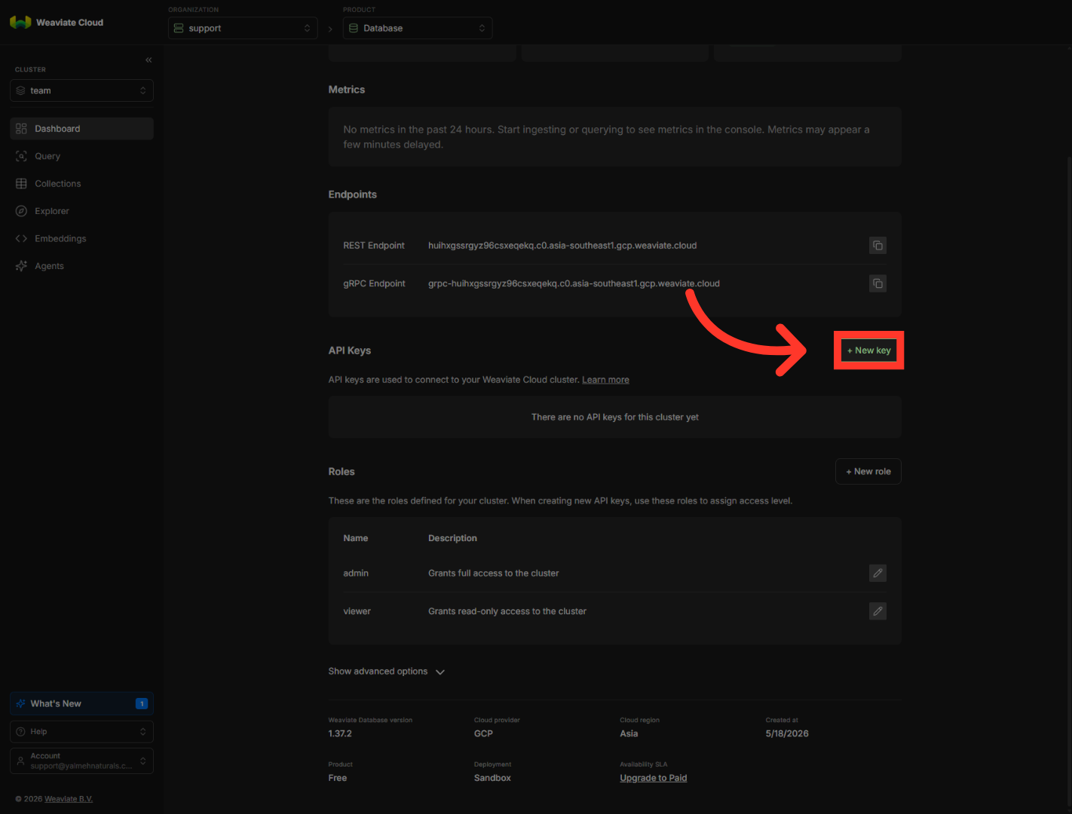Screen dimensions: 1072x814
Task: Navigate to Explorer
Action: pos(81,211)
